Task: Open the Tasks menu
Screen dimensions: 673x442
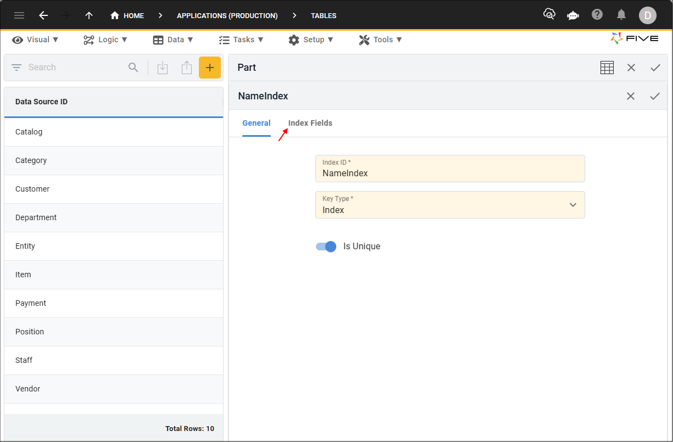Action: pos(241,40)
